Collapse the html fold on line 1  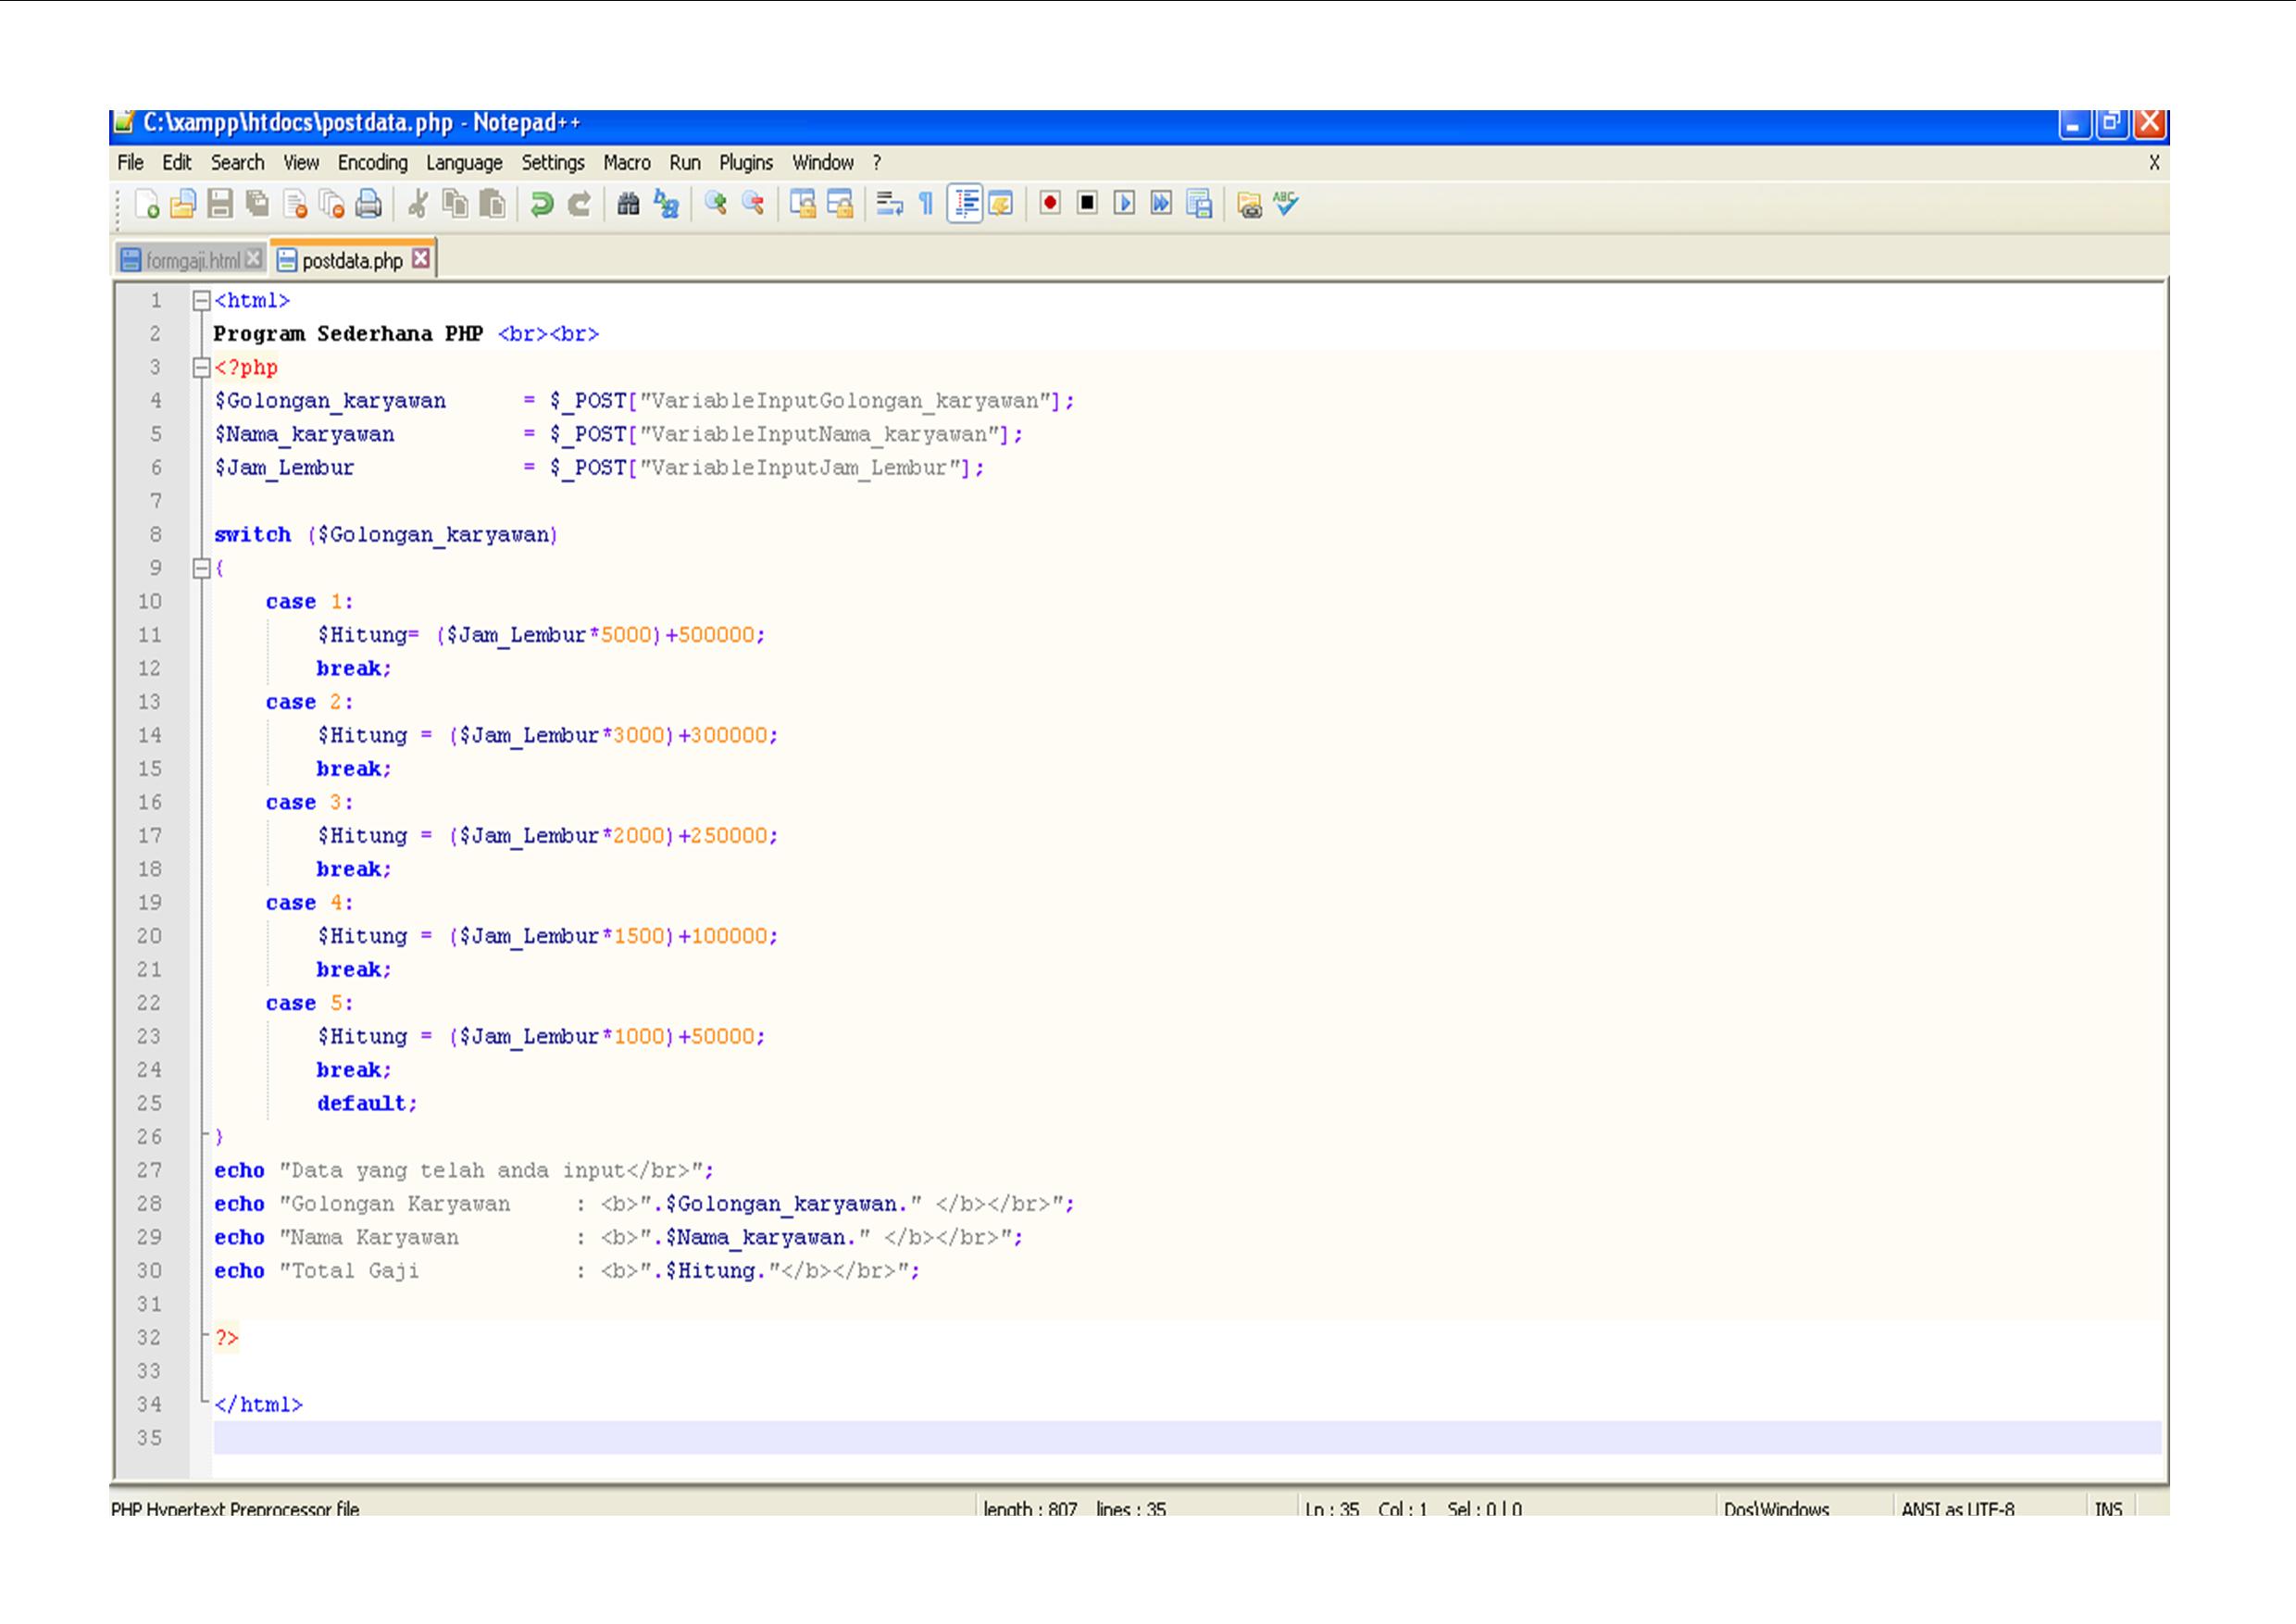point(201,300)
